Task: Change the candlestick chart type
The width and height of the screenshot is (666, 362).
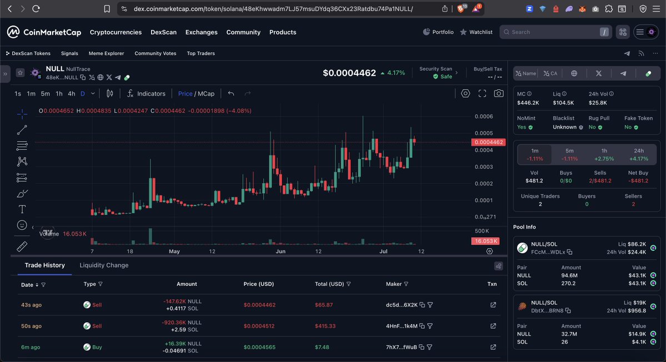Action: click(x=109, y=93)
